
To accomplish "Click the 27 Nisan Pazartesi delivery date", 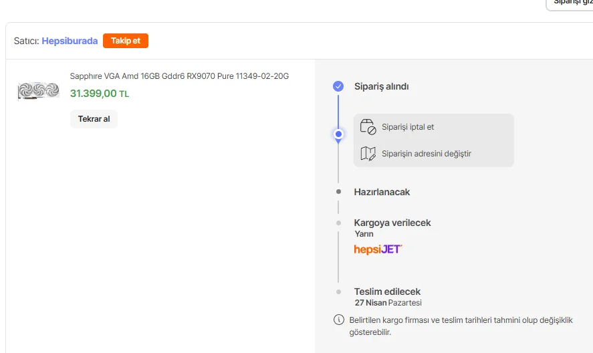I will point(388,303).
